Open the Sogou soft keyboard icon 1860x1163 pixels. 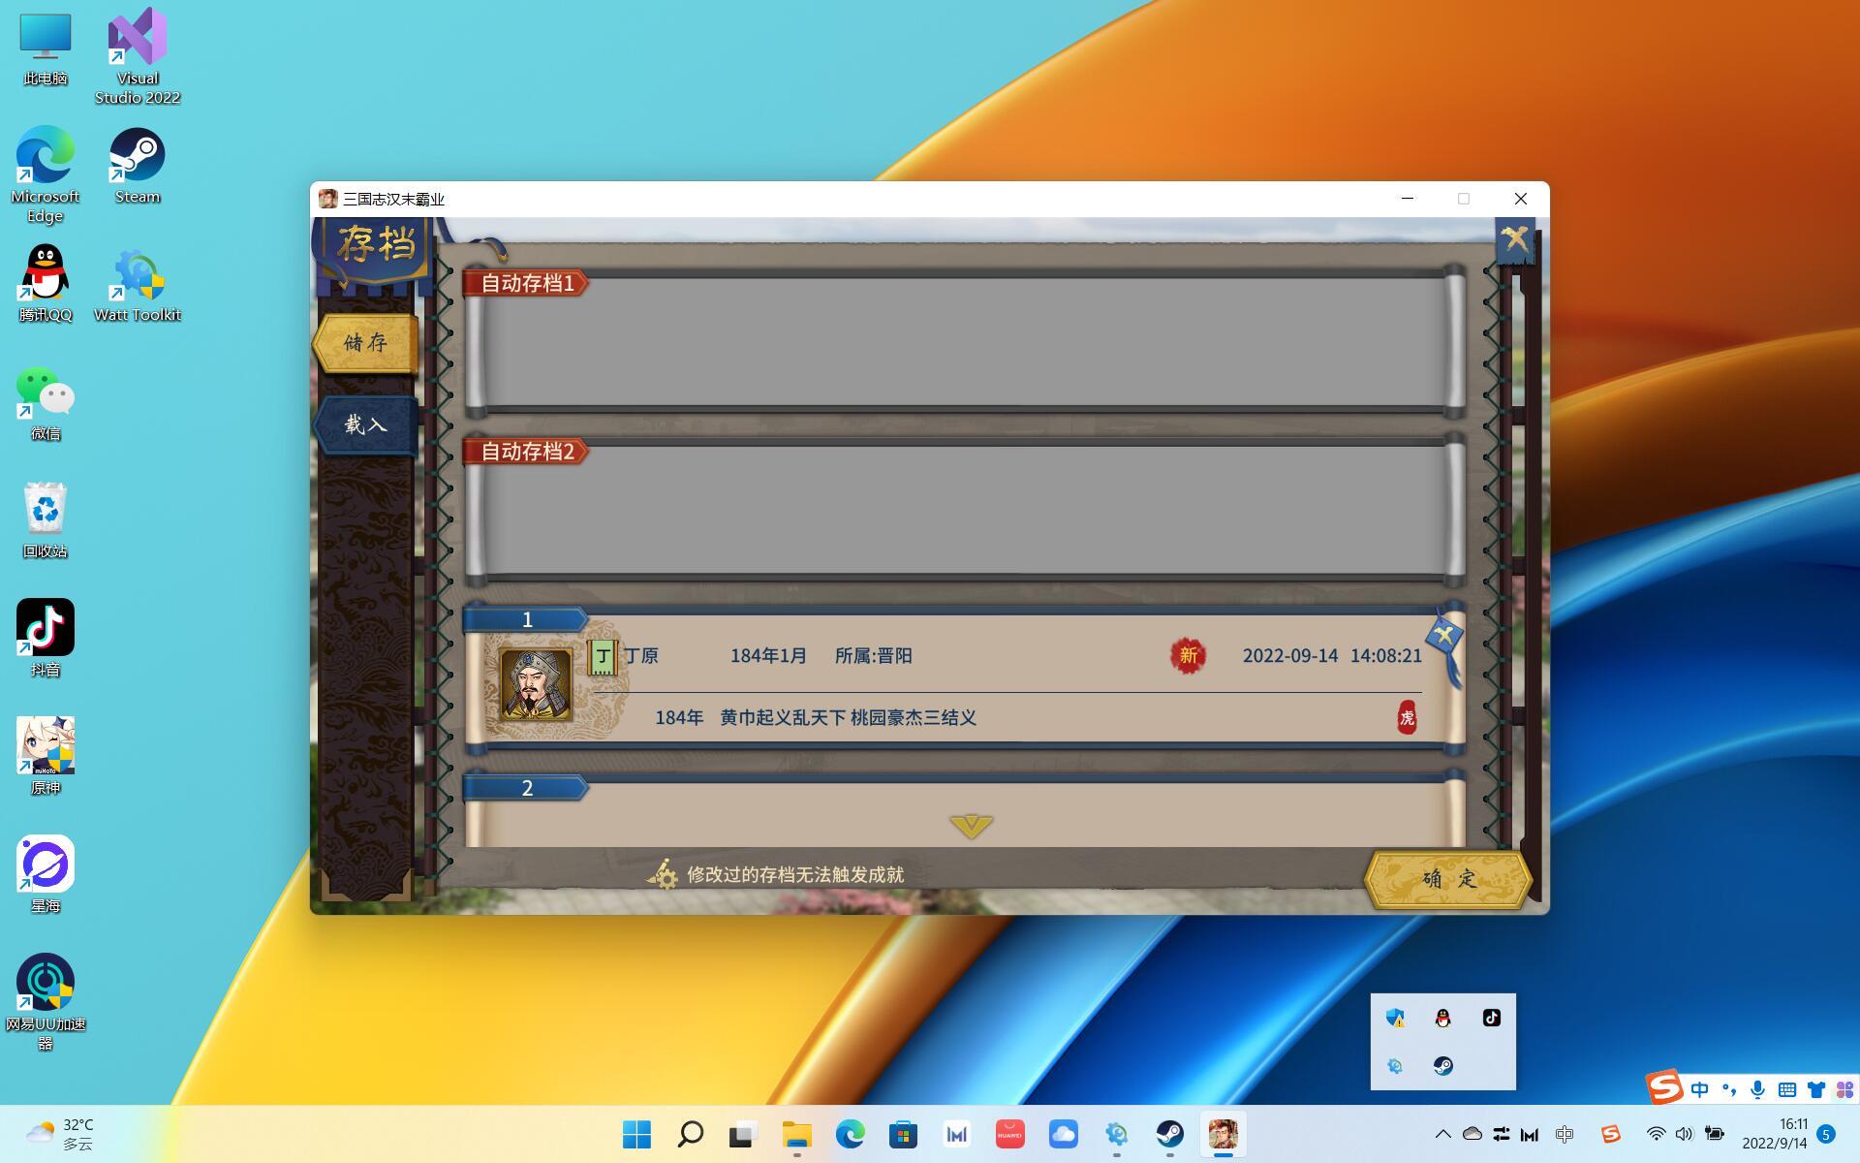point(1787,1089)
